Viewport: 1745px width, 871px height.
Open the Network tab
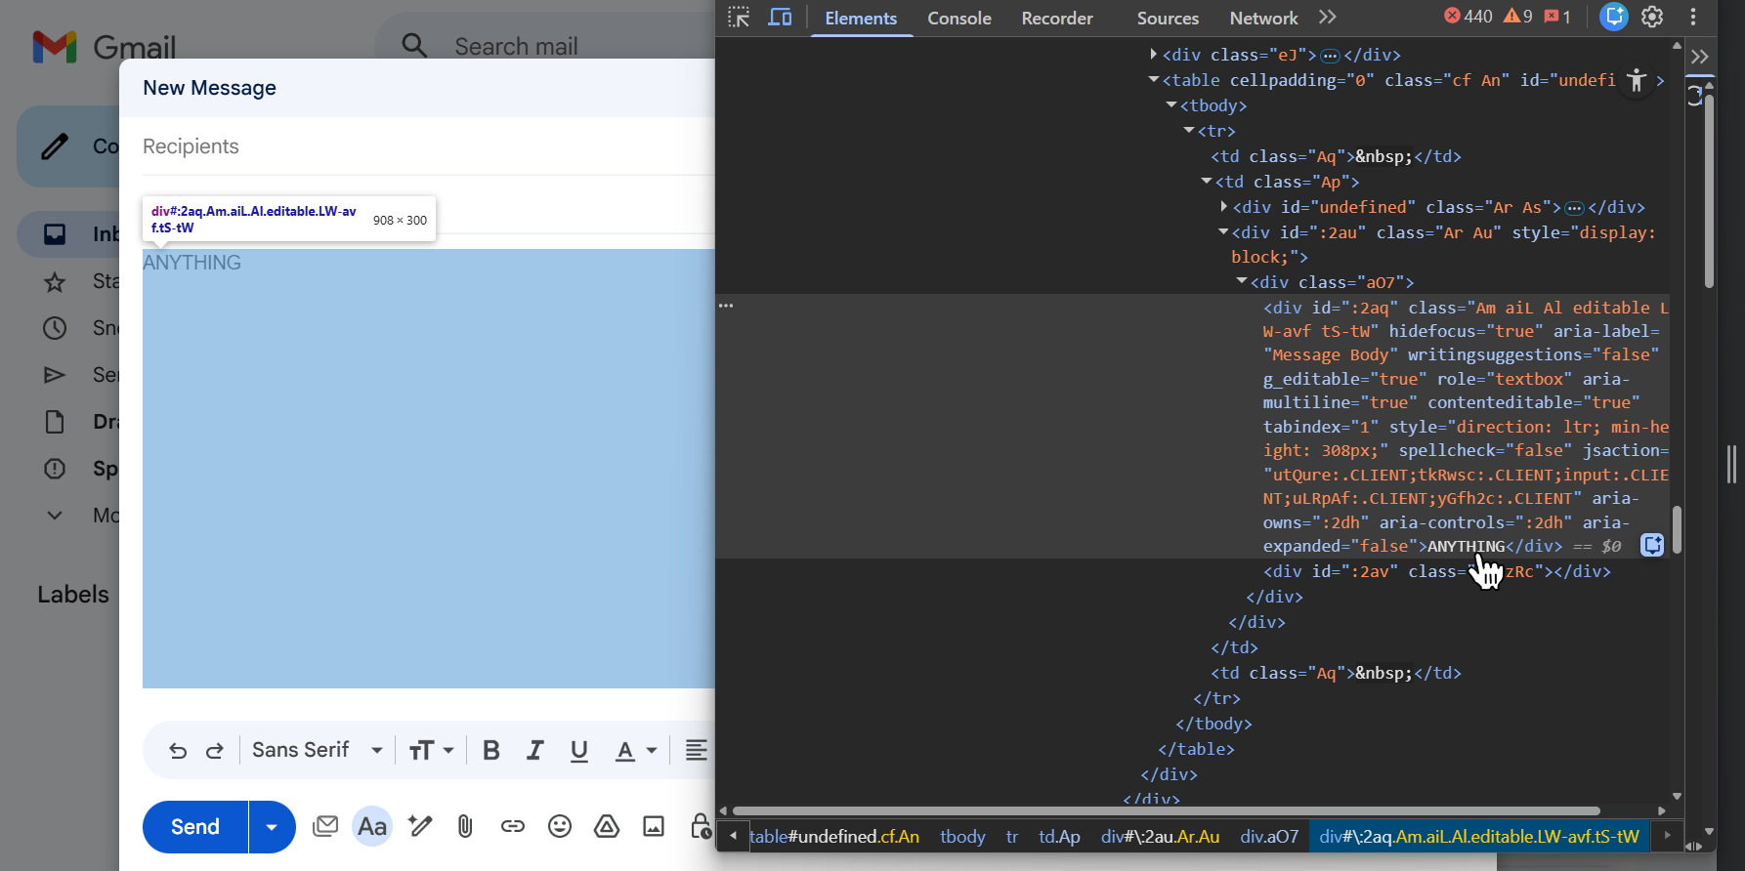[x=1263, y=18]
